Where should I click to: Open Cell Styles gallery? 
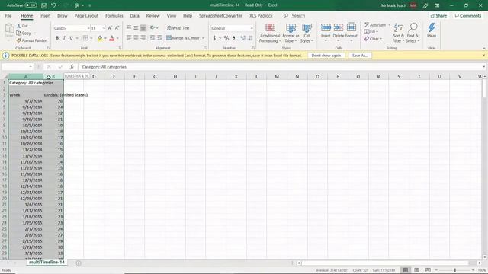307,33
